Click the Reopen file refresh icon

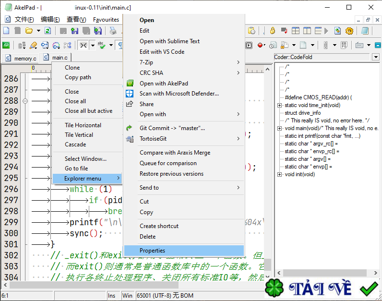pos(48,31)
